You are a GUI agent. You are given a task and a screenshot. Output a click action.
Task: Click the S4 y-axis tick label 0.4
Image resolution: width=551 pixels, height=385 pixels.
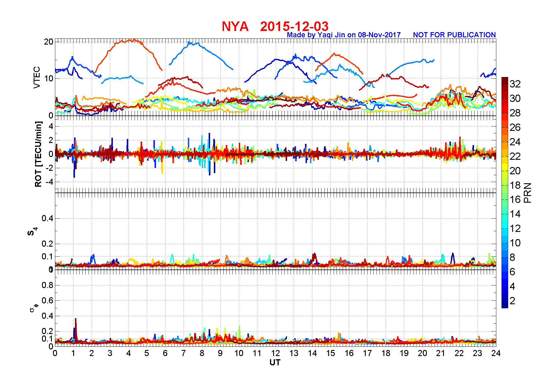pyautogui.click(x=47, y=218)
